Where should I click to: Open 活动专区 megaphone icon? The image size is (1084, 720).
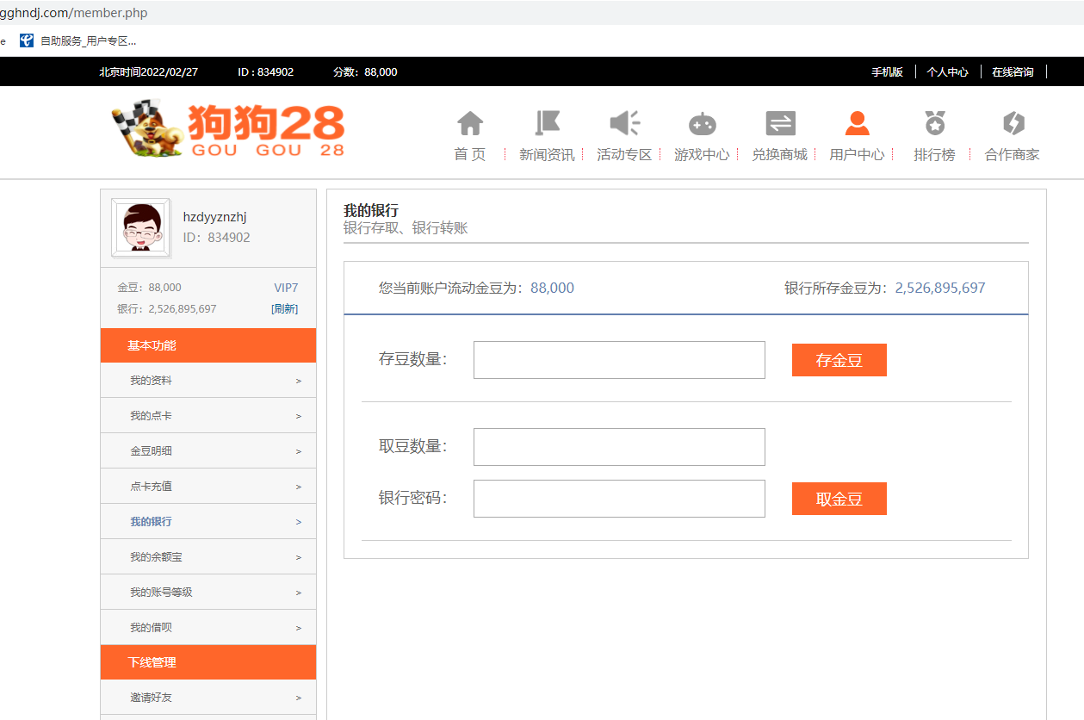624,124
